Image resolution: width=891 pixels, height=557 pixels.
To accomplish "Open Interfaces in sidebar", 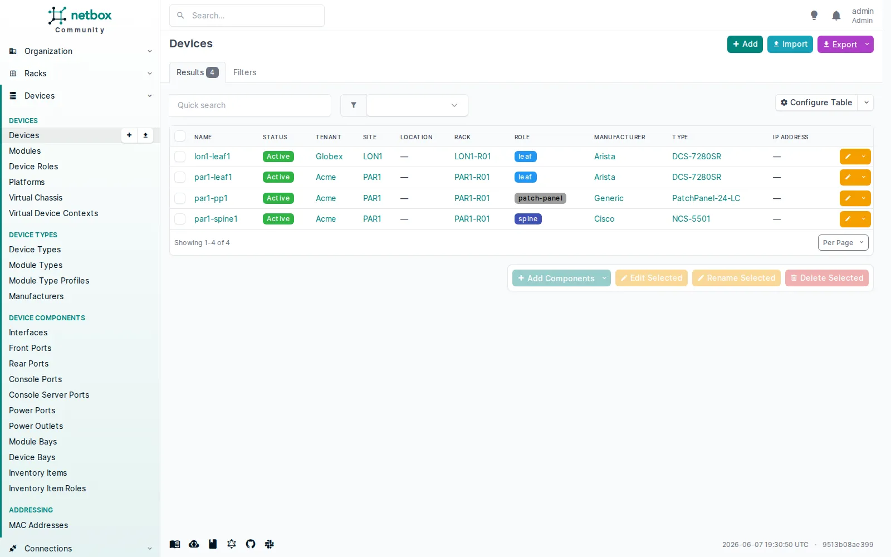I will click(28, 333).
